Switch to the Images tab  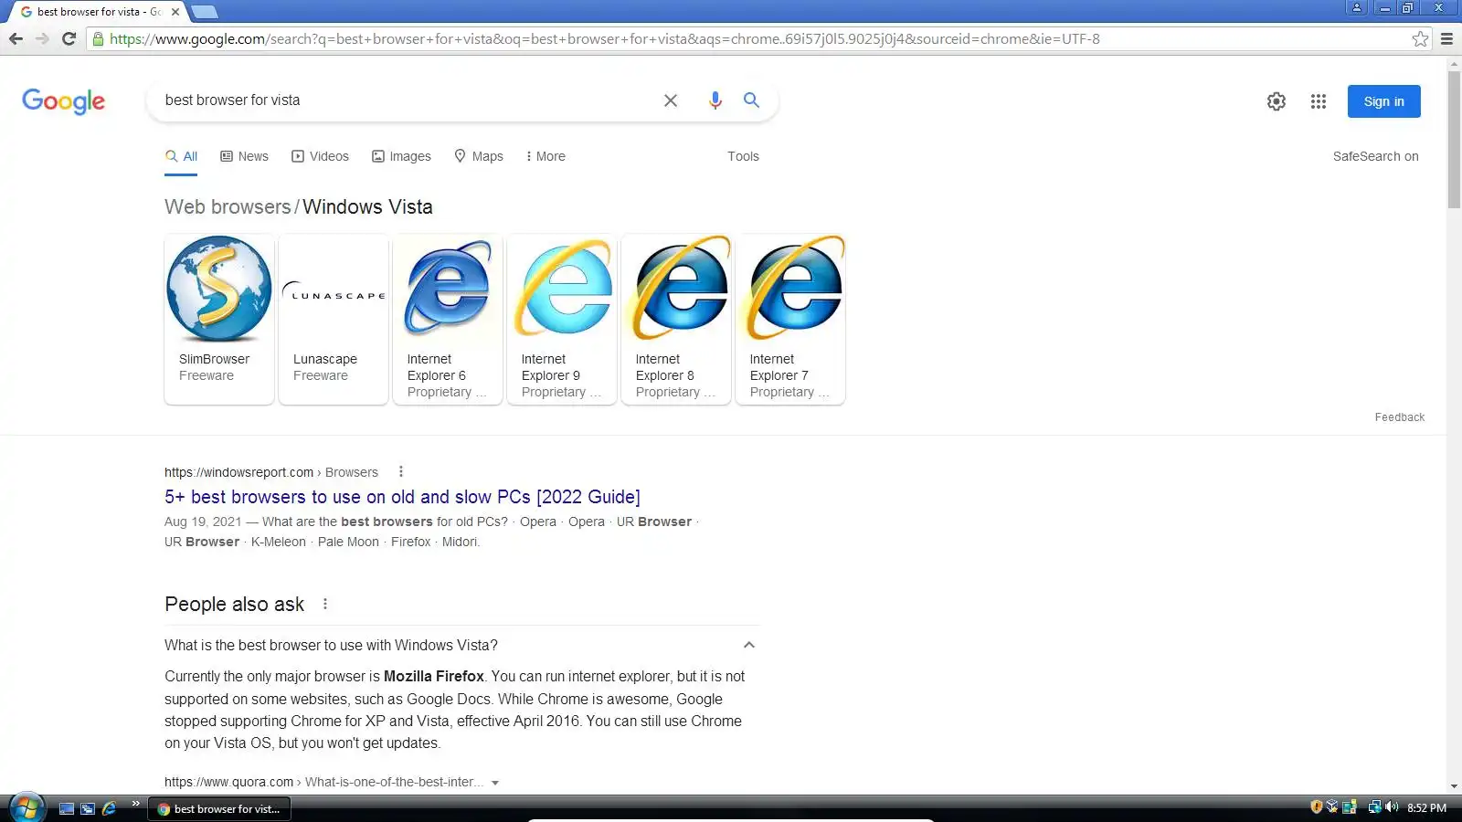[401, 156]
